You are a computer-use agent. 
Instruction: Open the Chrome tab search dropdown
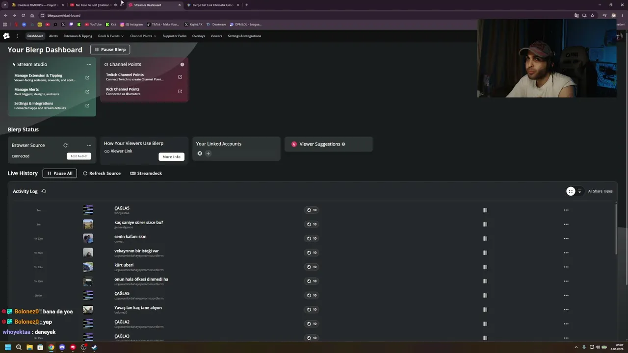(5, 5)
